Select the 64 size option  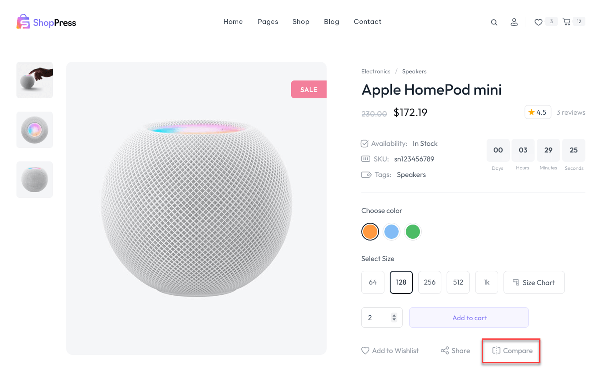[373, 282]
